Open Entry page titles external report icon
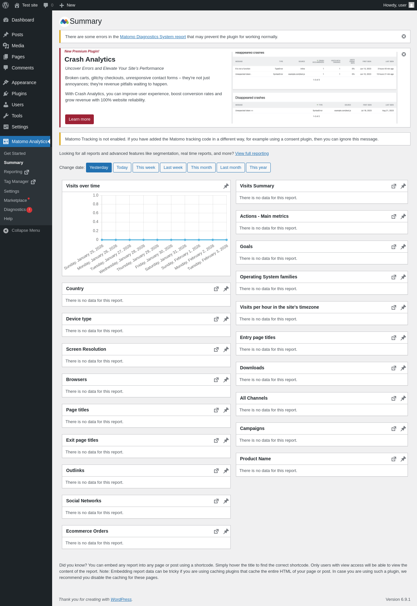This screenshot has width=417, height=606. point(394,338)
